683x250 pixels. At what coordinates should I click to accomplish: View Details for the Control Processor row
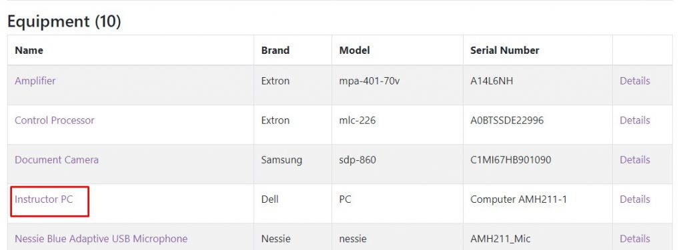pyautogui.click(x=635, y=120)
